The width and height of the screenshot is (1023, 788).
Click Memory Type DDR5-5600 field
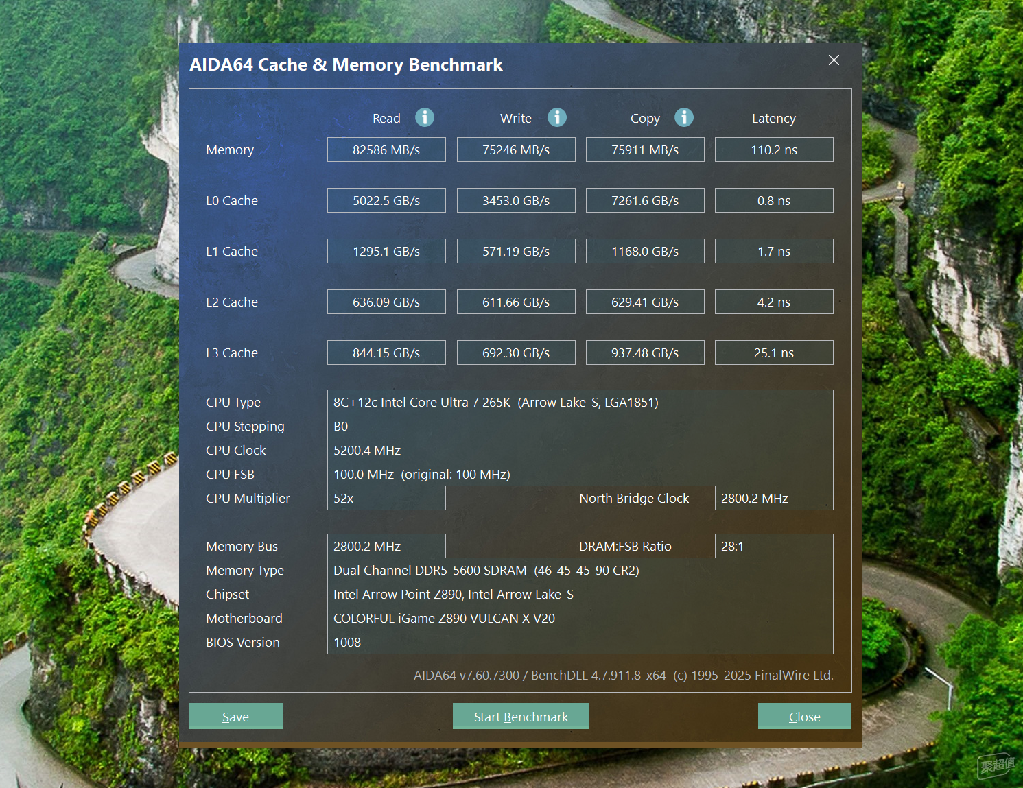click(x=580, y=570)
